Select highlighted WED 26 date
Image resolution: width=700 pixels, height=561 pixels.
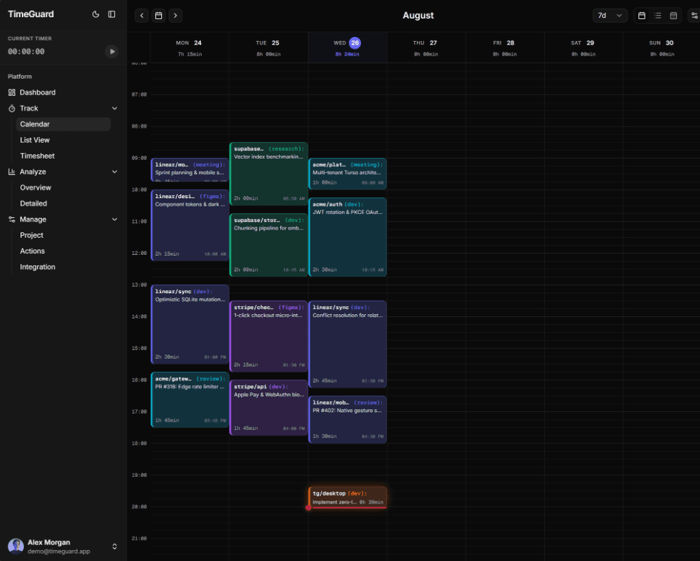(x=355, y=43)
